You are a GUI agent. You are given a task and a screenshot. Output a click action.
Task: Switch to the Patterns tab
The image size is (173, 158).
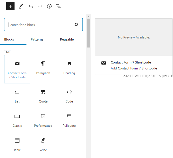[37, 40]
